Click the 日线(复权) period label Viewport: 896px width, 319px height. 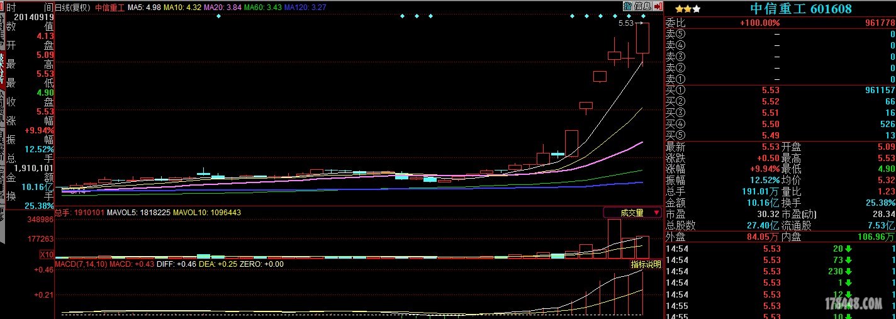click(x=73, y=8)
